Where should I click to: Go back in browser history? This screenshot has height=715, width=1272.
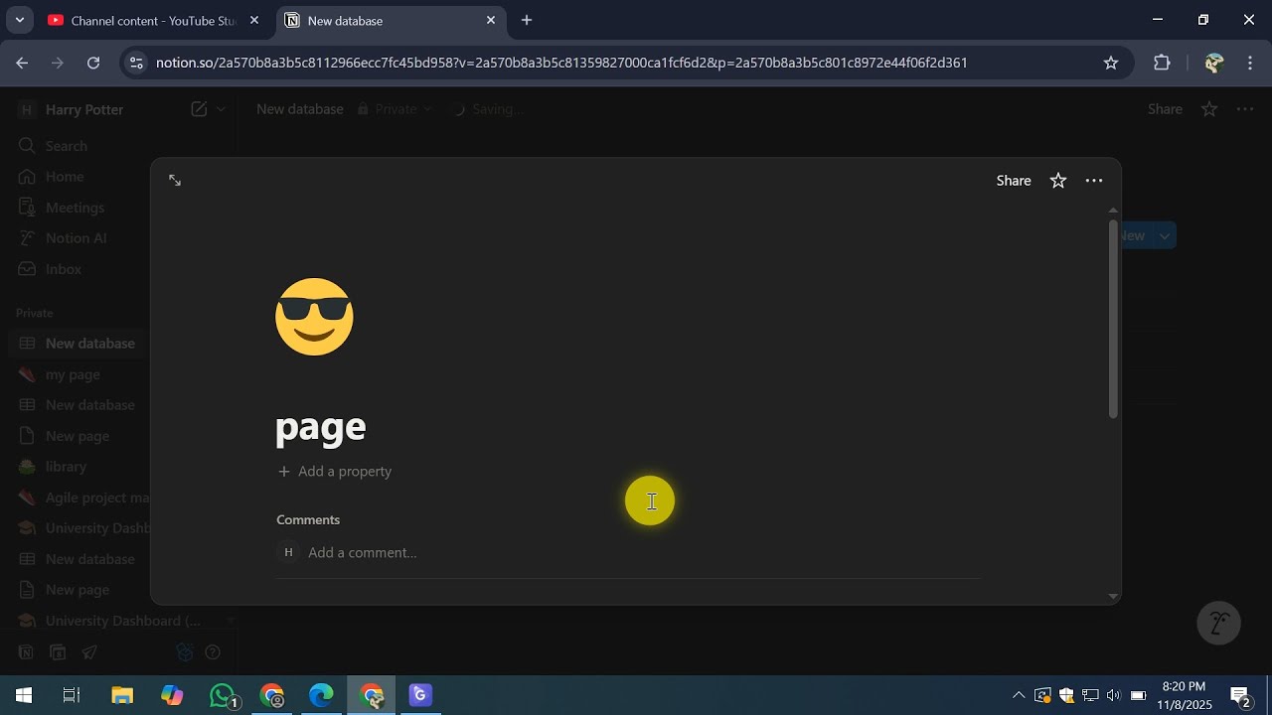pos(22,63)
